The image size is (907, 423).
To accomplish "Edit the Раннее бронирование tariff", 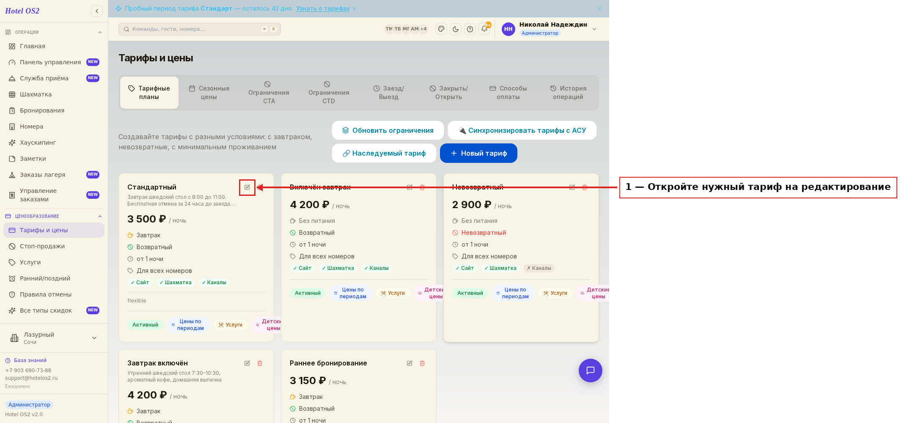I will coord(410,363).
